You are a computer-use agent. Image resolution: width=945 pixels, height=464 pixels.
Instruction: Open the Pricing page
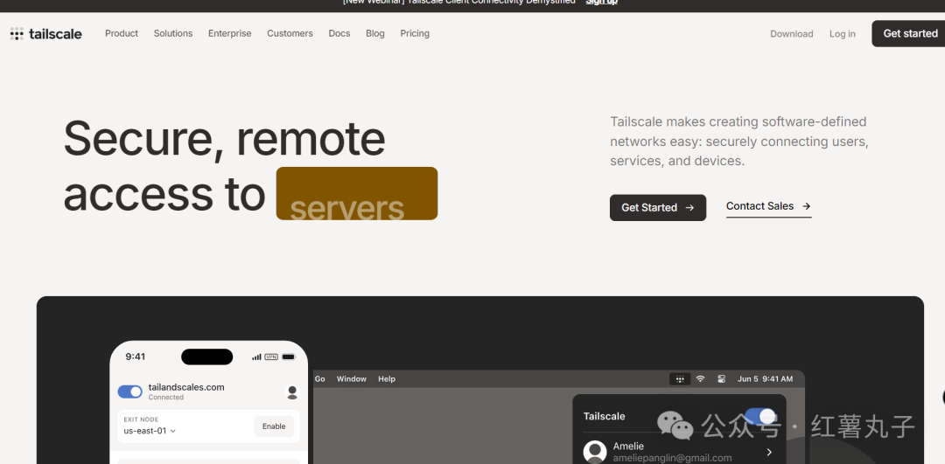click(415, 34)
